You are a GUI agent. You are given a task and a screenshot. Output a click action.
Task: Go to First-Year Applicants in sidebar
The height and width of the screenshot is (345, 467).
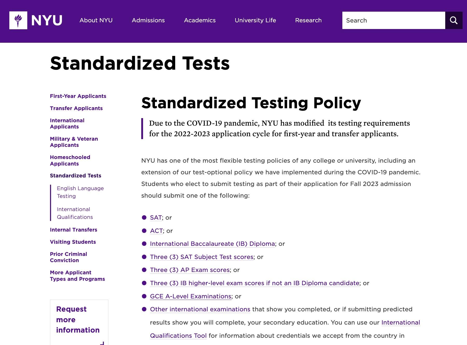click(x=78, y=96)
